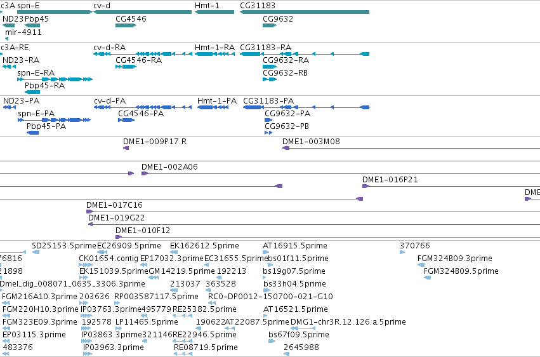
Task: Select the spn-E gene bar
Action: [x=55, y=12]
